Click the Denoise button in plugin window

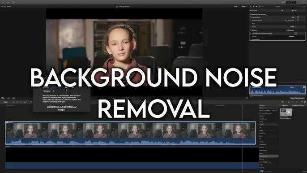[x=47, y=91]
